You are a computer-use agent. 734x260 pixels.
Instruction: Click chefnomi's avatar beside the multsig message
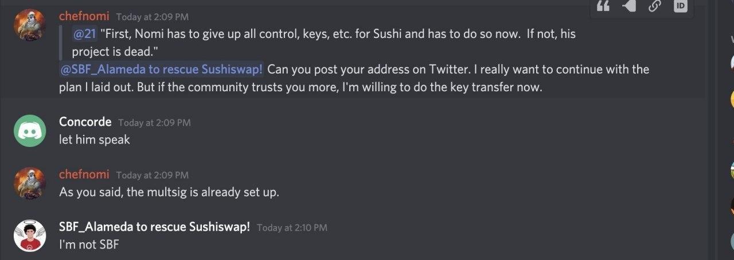[x=30, y=183]
